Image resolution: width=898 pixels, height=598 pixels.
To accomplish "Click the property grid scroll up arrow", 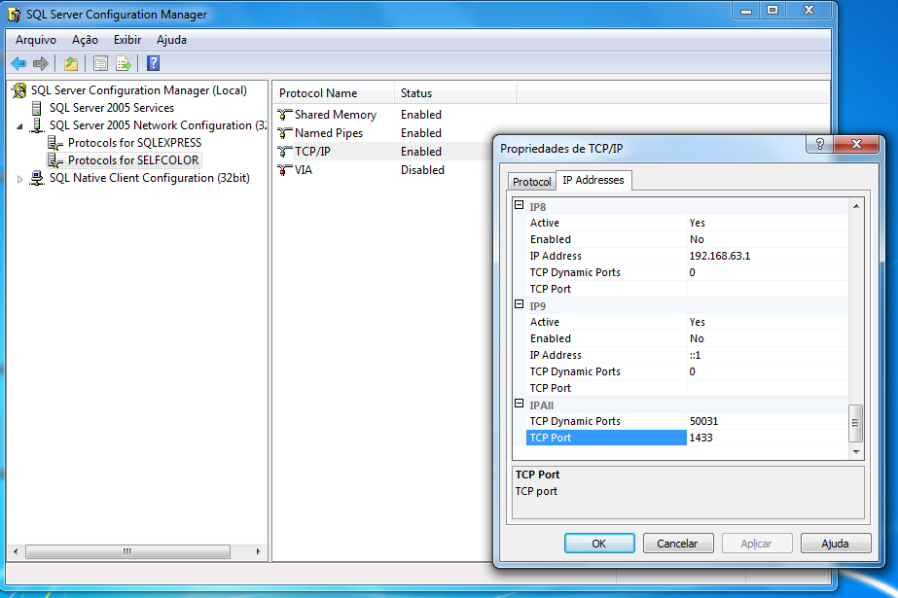I will pos(855,206).
